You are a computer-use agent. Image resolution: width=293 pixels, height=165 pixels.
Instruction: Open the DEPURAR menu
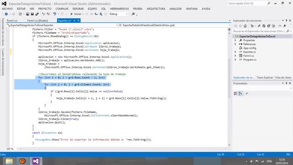click(78, 9)
